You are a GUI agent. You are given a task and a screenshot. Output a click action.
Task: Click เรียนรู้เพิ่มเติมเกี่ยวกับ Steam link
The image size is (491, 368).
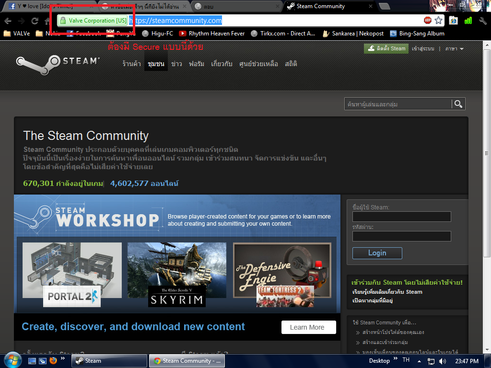click(387, 292)
